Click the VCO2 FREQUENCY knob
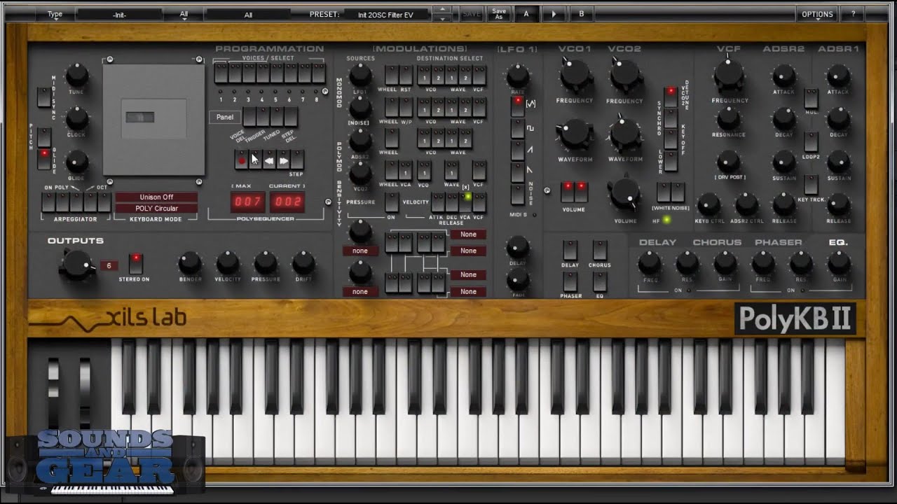897x504 pixels. pyautogui.click(x=624, y=73)
